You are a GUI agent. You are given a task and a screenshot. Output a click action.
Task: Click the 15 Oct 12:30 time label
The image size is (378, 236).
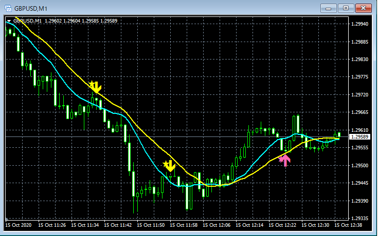point(315,225)
